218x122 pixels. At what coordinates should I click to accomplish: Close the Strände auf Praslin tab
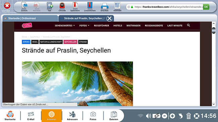coord(110,18)
